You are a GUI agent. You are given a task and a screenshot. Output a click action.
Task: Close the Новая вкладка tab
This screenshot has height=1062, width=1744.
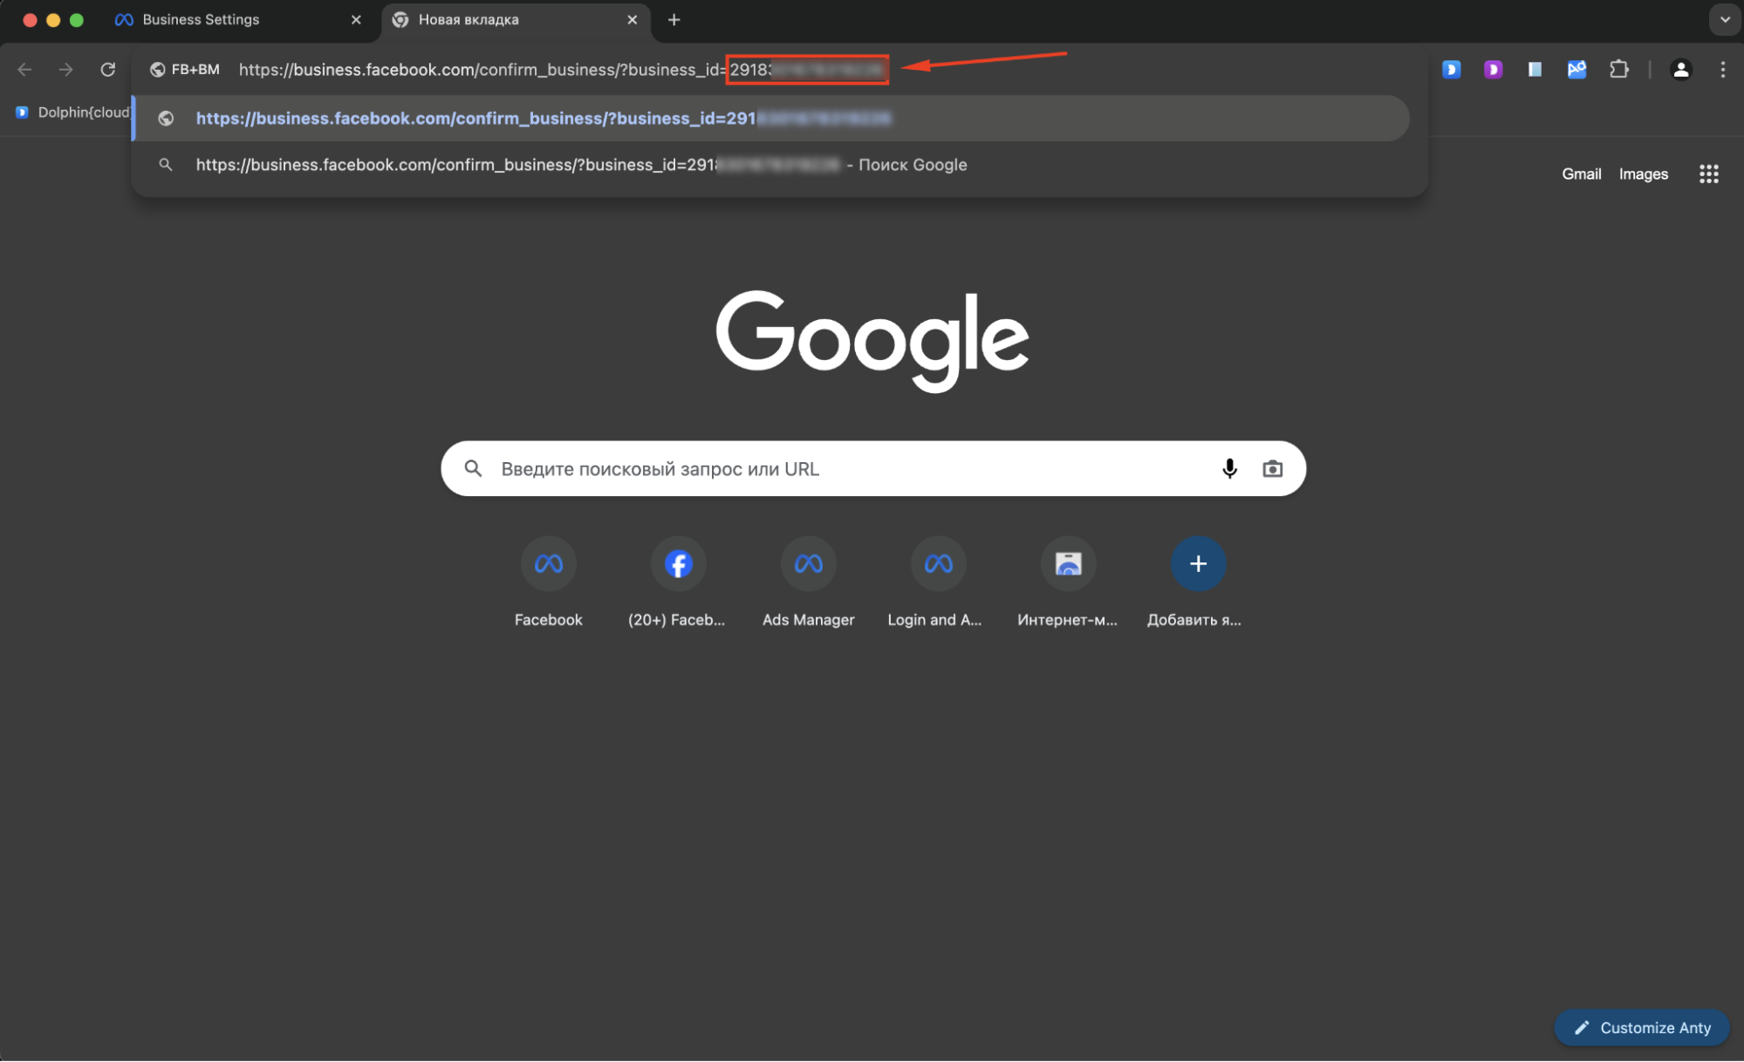point(633,20)
